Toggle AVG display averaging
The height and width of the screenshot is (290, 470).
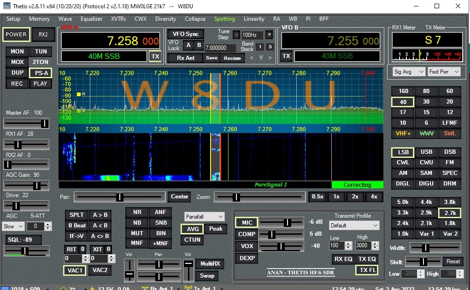click(x=193, y=229)
